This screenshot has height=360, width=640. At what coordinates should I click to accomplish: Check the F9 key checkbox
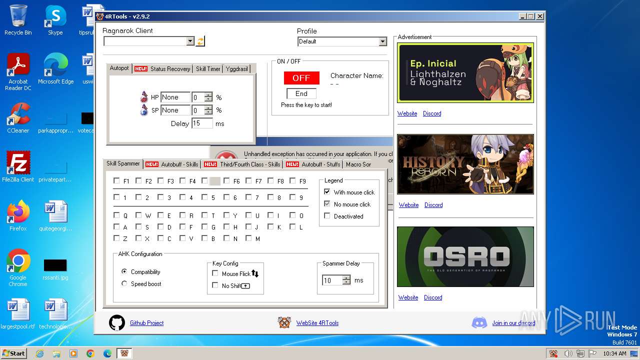[x=292, y=181]
